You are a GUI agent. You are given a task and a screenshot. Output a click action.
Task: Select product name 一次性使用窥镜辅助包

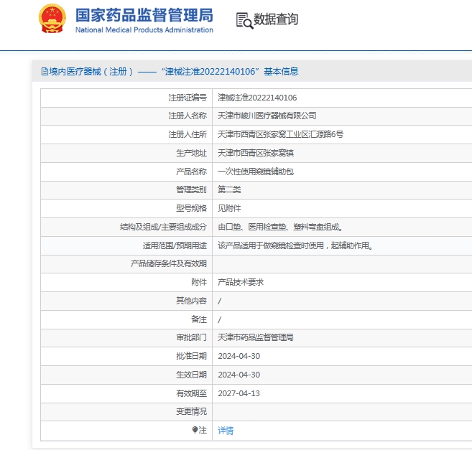[x=256, y=172]
